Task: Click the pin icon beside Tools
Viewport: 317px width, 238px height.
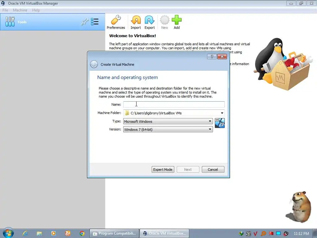Action: pyautogui.click(x=85, y=22)
